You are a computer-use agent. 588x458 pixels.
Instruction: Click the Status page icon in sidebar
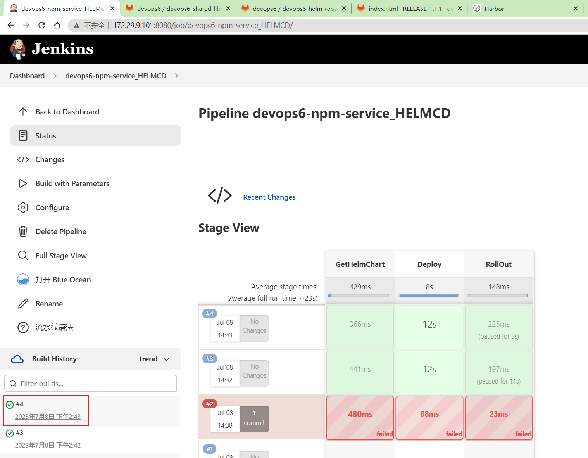pos(23,136)
